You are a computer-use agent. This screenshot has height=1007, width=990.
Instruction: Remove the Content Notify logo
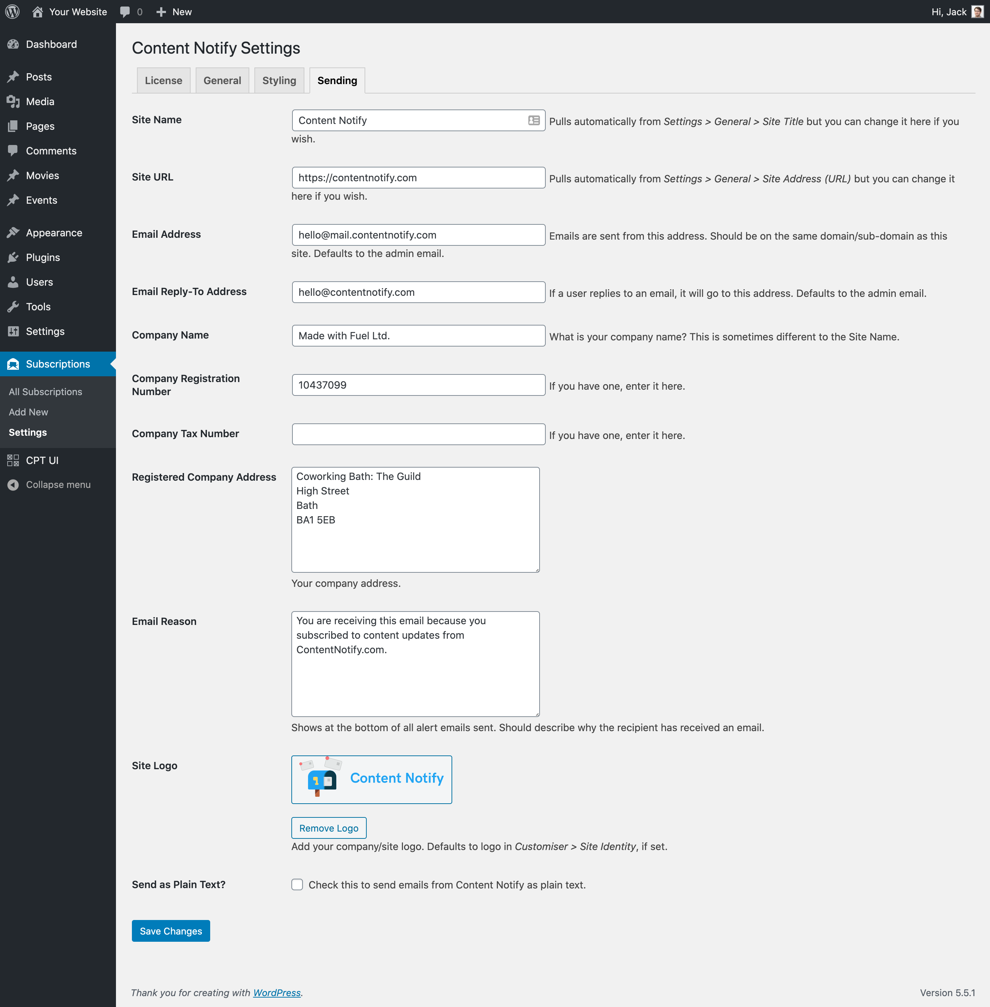point(329,828)
